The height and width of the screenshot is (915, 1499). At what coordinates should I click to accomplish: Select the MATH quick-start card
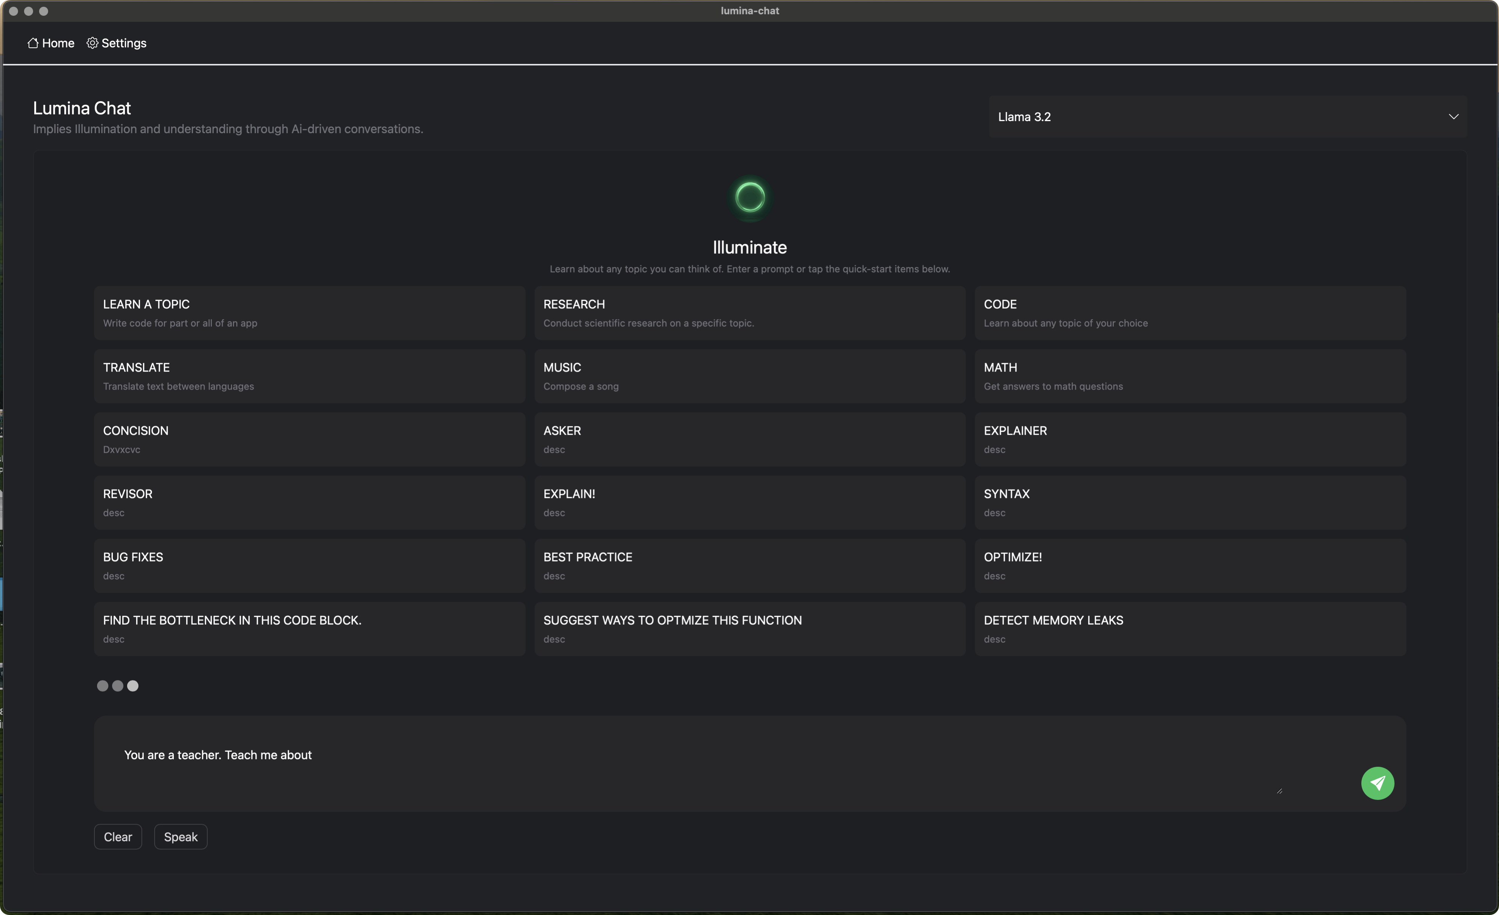point(1190,376)
